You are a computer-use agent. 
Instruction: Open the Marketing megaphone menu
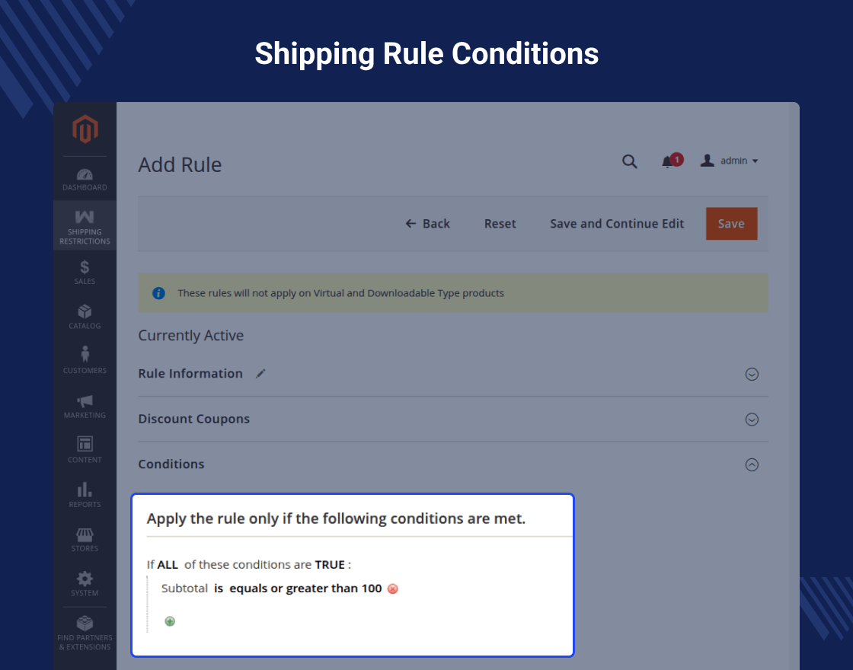[85, 405]
